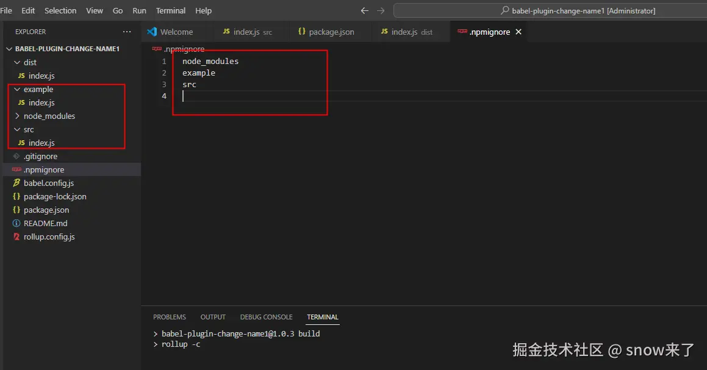Select the TERMINAL panel tab
The image size is (707, 370).
322,317
